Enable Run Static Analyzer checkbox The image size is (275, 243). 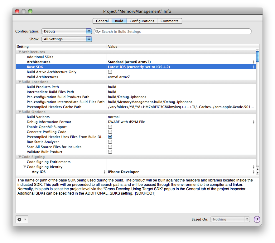pyautogui.click(x=110, y=142)
